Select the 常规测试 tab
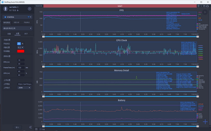 [7, 23]
